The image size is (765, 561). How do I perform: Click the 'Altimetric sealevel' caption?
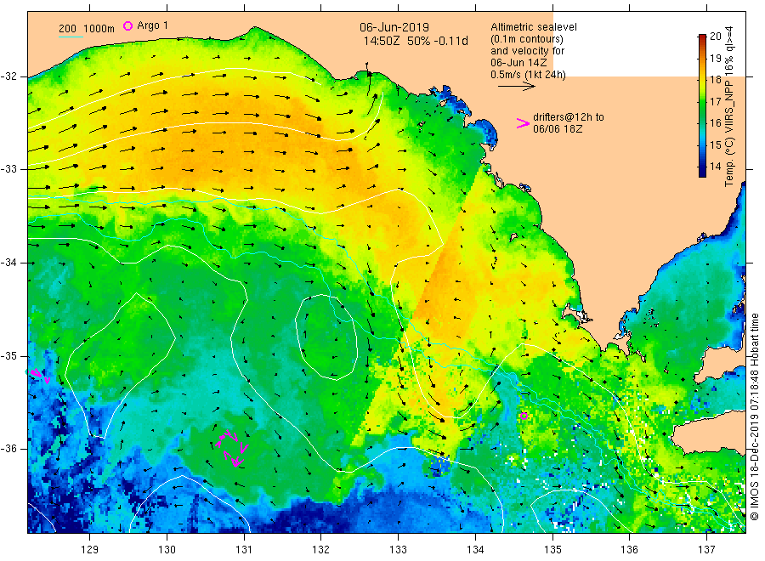534,27
